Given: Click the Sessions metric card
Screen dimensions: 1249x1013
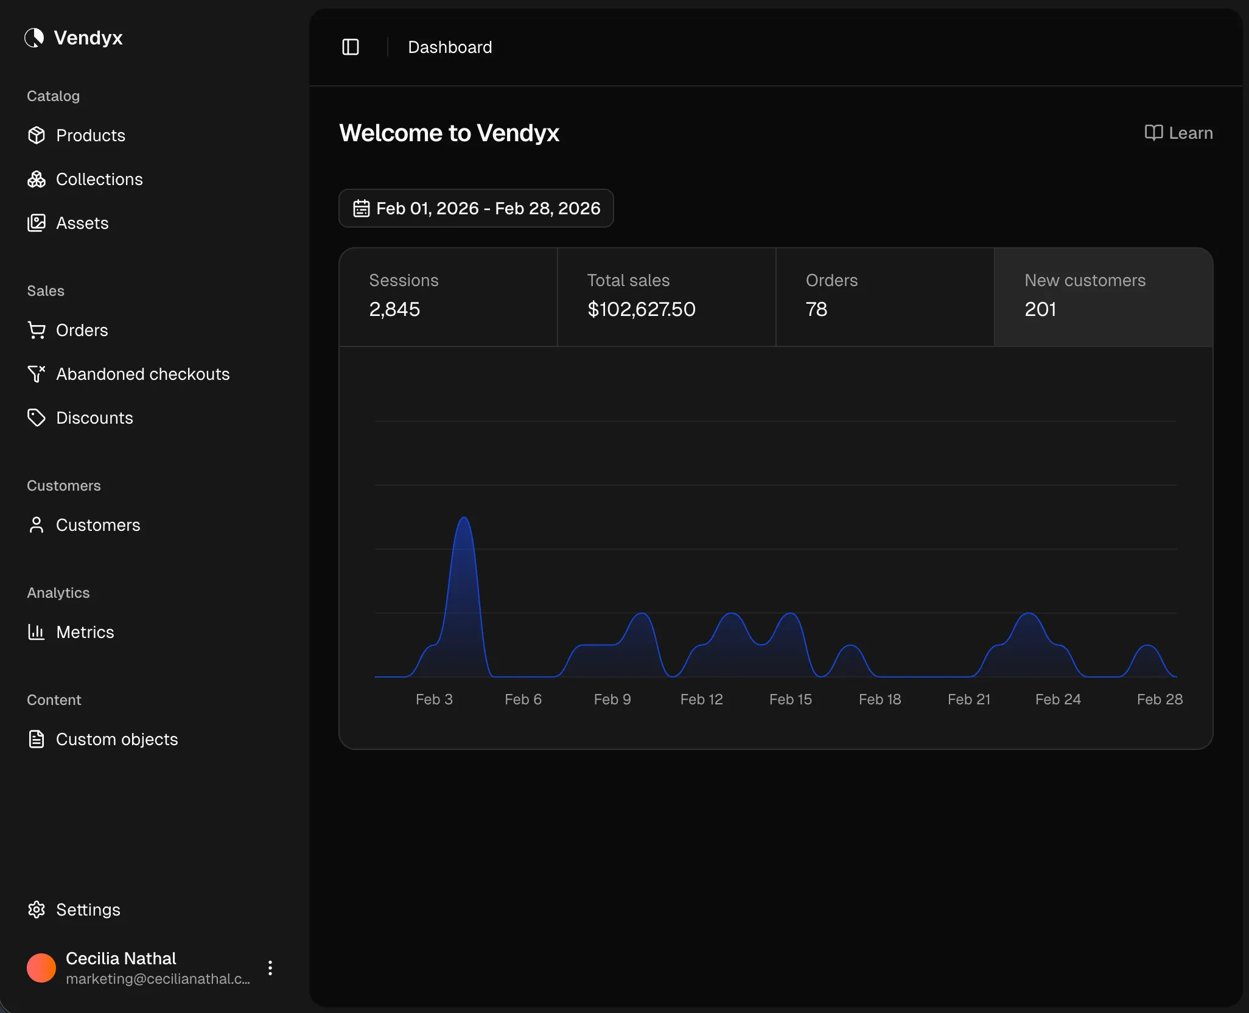Looking at the screenshot, I should pyautogui.click(x=448, y=297).
